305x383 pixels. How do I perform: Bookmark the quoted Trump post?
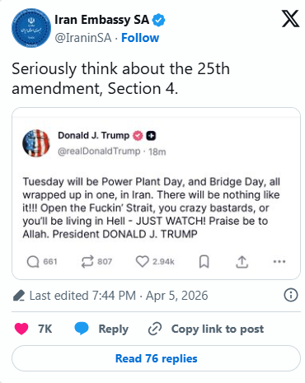click(x=204, y=261)
